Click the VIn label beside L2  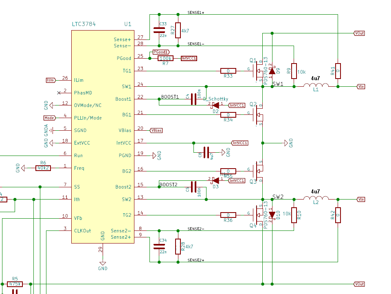coord(361,199)
